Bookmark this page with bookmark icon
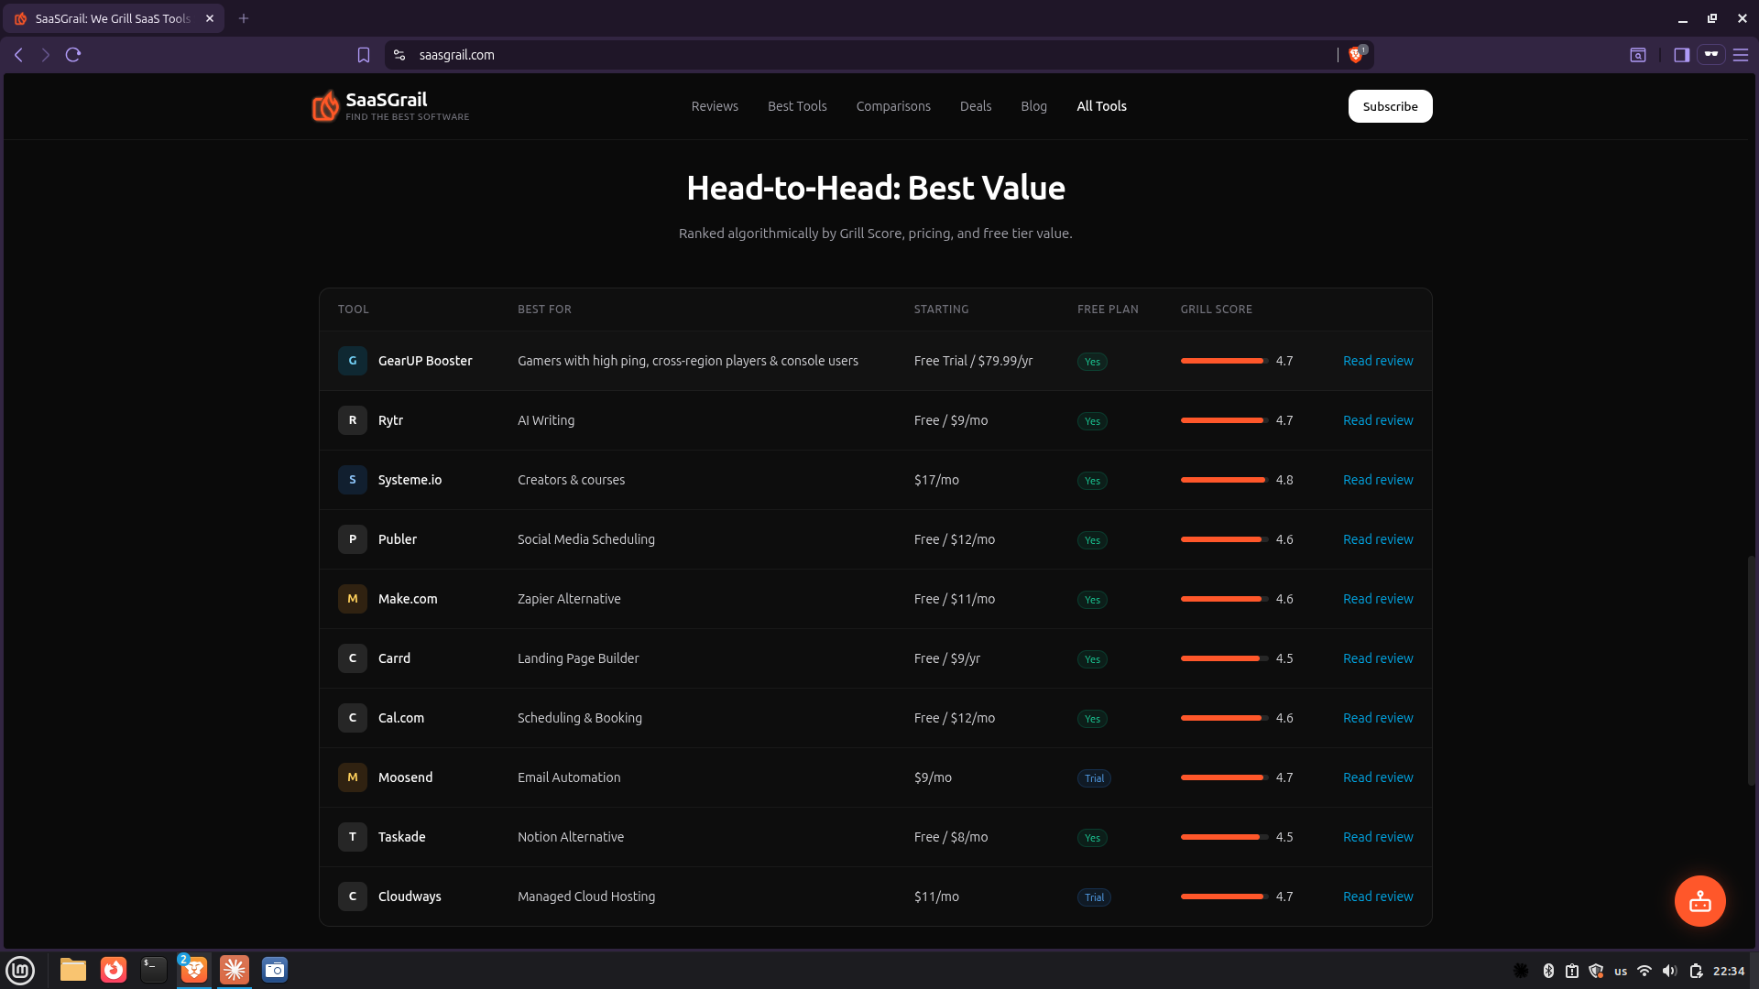 coord(364,55)
